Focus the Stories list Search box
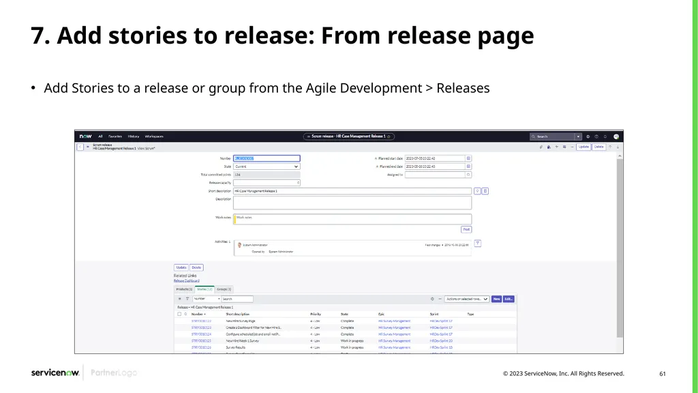The image size is (698, 393). coord(237,299)
